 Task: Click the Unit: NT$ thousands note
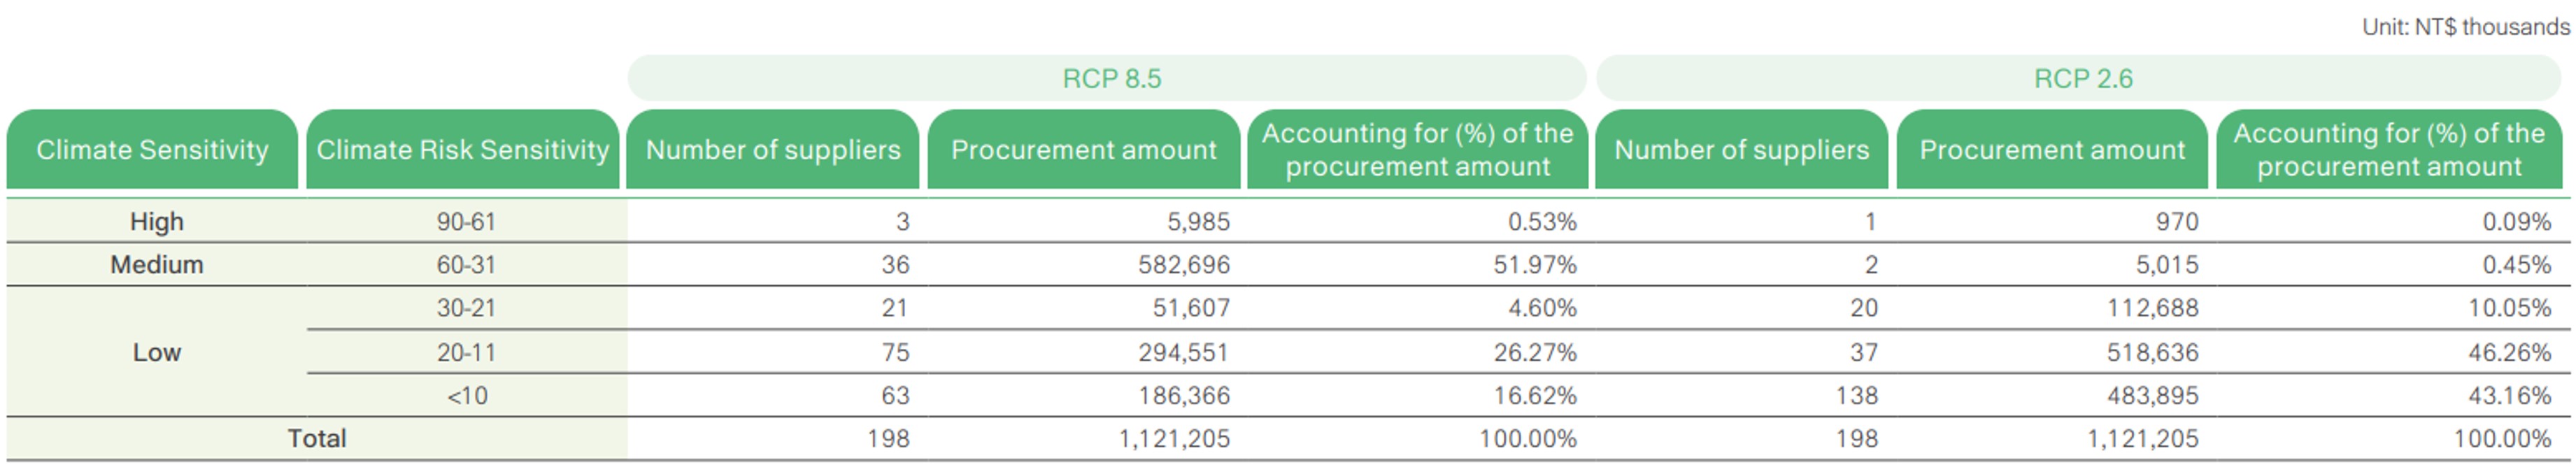(2465, 27)
